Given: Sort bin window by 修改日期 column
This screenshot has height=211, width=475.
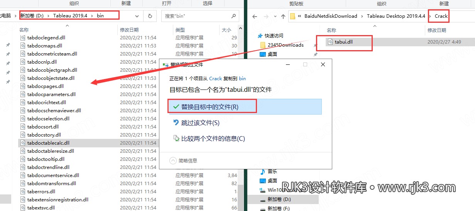Looking at the screenshot, I should pyautogui.click(x=129, y=30).
